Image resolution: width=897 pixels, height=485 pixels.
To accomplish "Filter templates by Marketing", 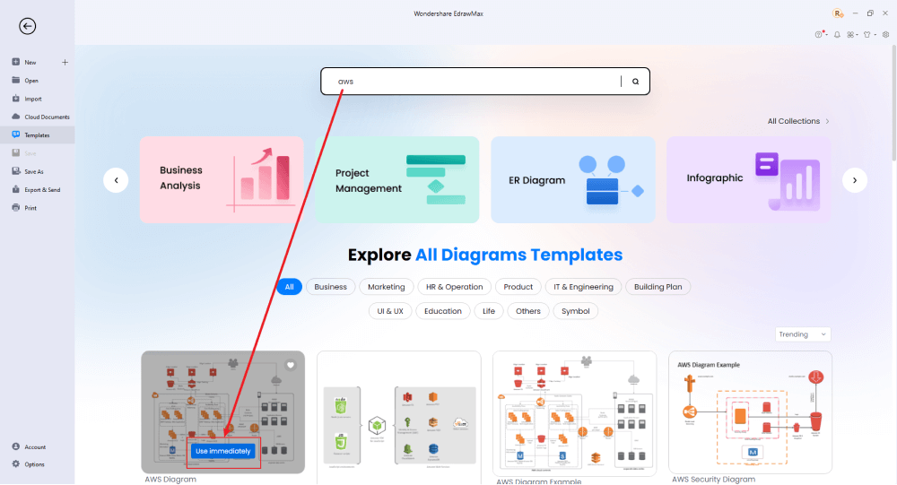I will pyautogui.click(x=386, y=287).
